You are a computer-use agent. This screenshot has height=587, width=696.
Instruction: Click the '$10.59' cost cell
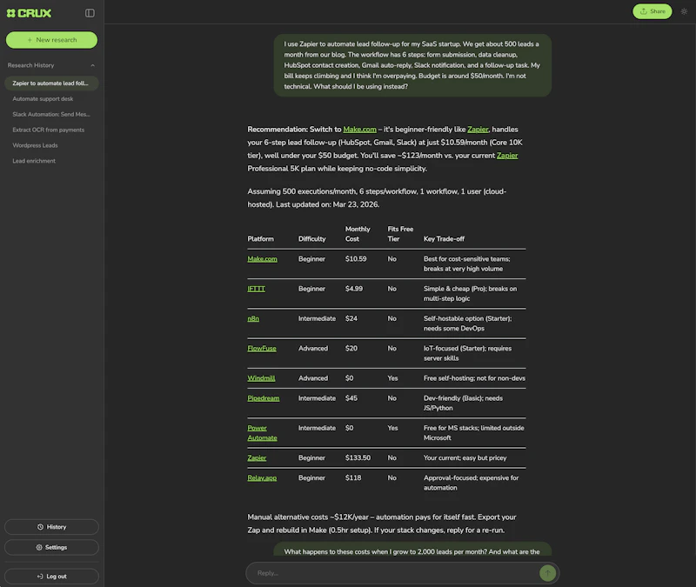click(356, 259)
